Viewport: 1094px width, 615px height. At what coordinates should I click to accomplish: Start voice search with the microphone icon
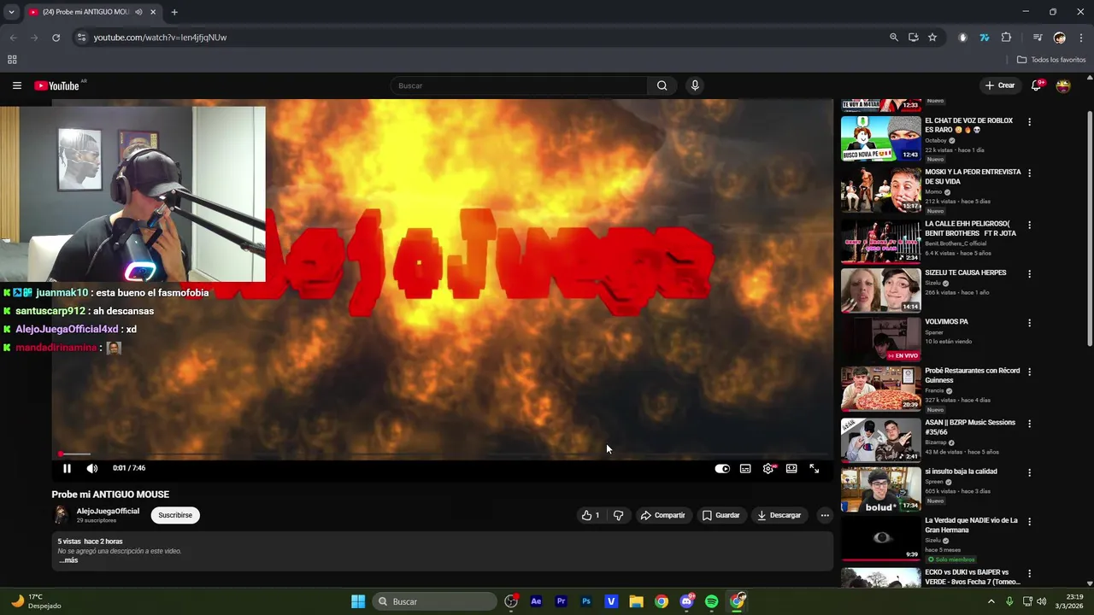695,85
